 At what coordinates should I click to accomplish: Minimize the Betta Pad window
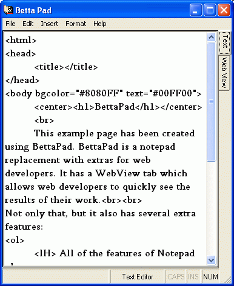click(x=196, y=10)
